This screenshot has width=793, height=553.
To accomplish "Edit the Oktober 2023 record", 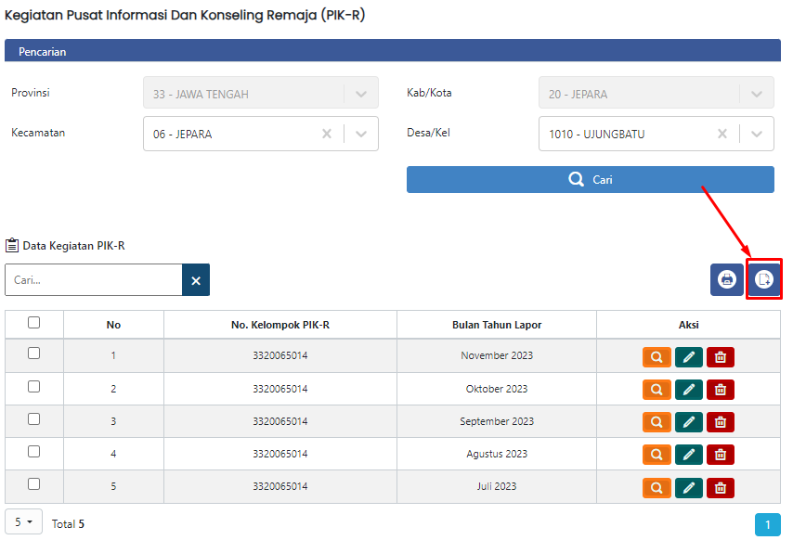I will pyautogui.click(x=689, y=390).
